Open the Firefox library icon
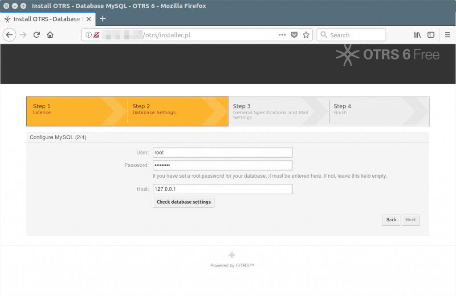This screenshot has width=456, height=296. [417, 35]
